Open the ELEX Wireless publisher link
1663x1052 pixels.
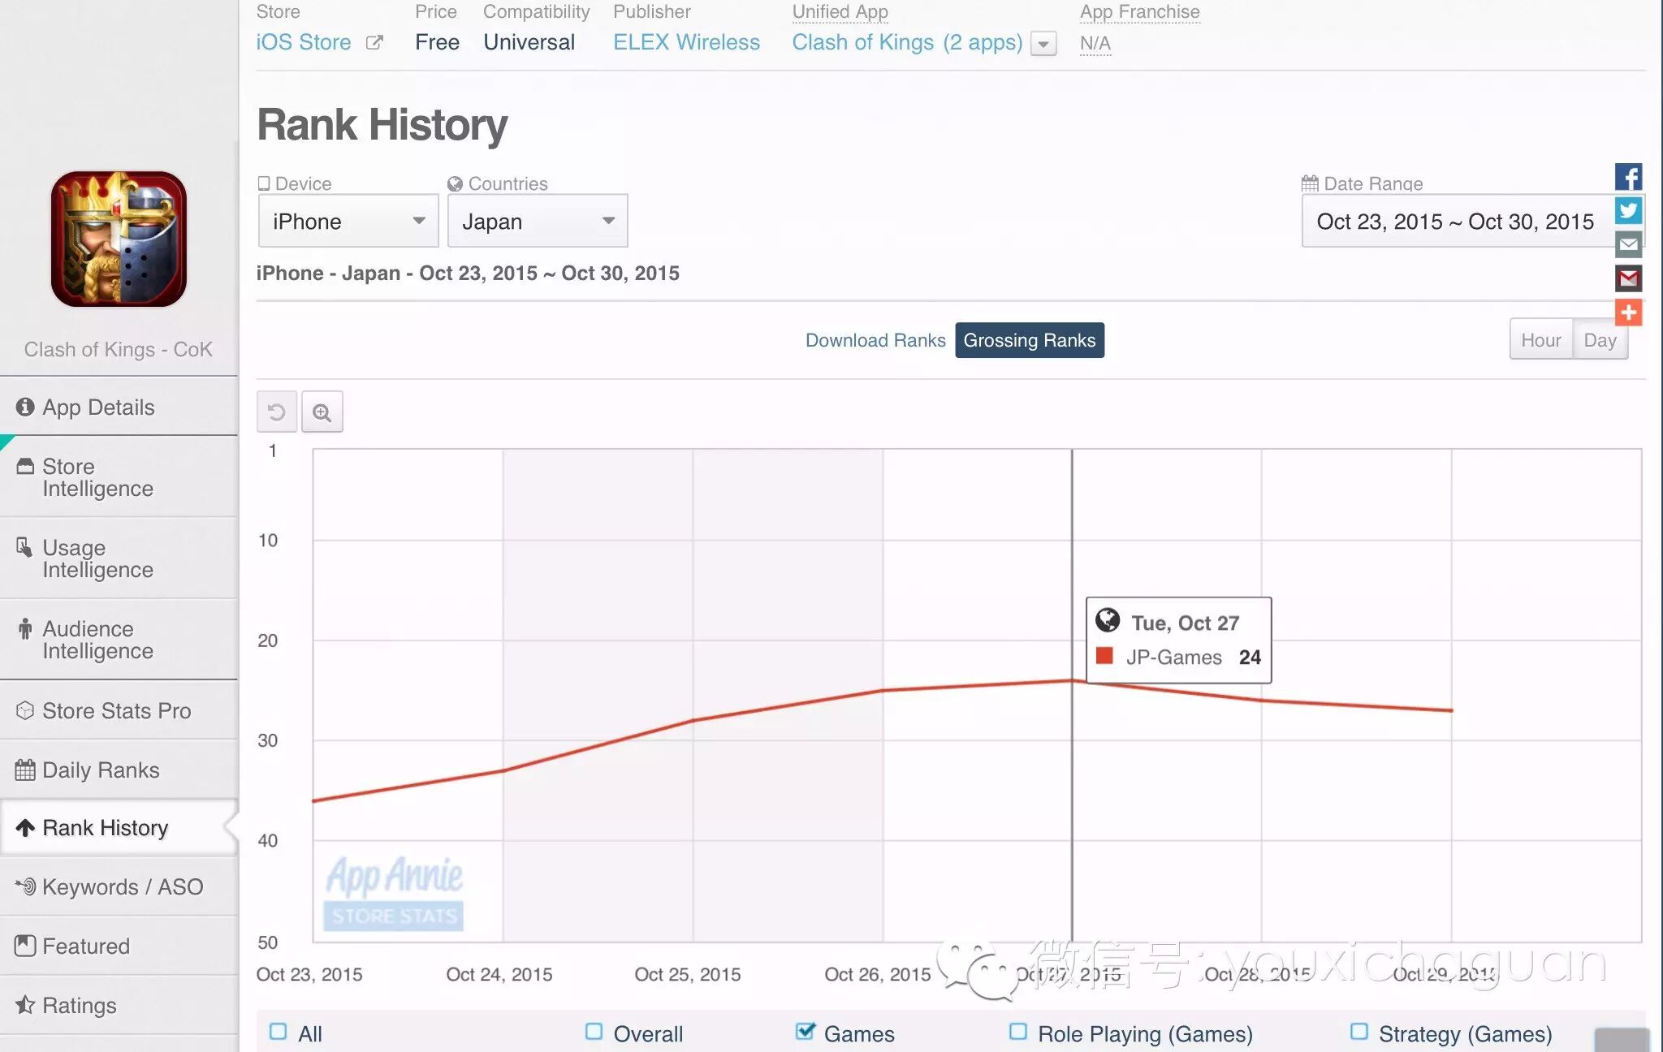coord(686,42)
